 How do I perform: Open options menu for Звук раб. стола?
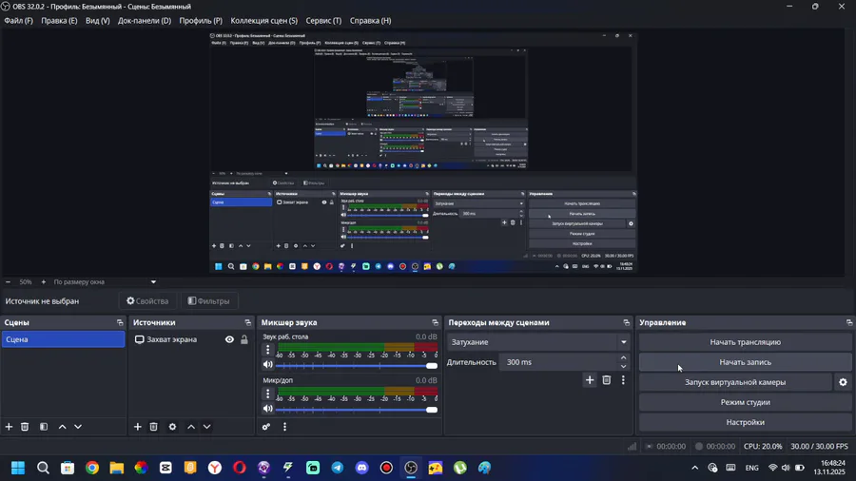(267, 350)
